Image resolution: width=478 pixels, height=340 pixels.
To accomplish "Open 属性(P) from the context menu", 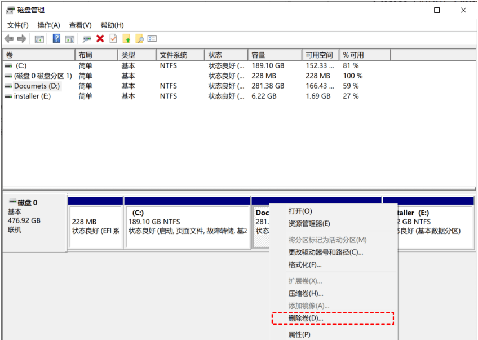I will [334, 334].
